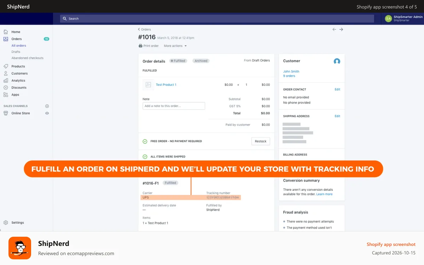Expand the More actions dropdown

175,46
